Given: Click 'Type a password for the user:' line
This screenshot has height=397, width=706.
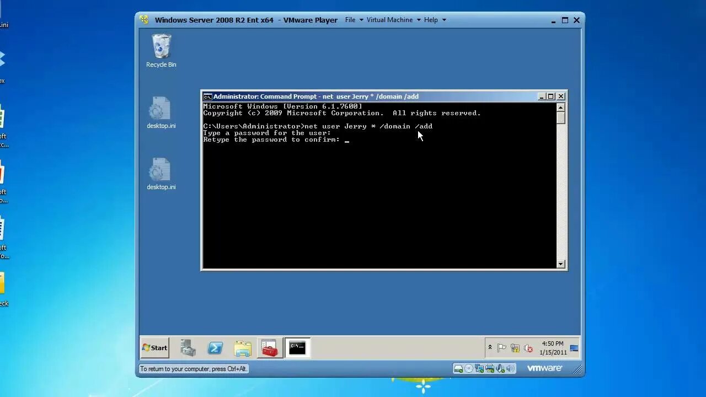Looking at the screenshot, I should tap(267, 133).
